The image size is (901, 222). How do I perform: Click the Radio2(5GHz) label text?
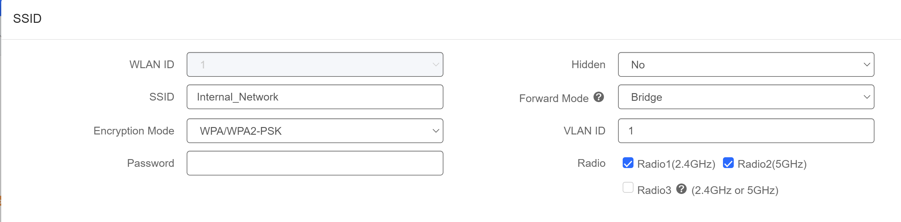(x=772, y=164)
